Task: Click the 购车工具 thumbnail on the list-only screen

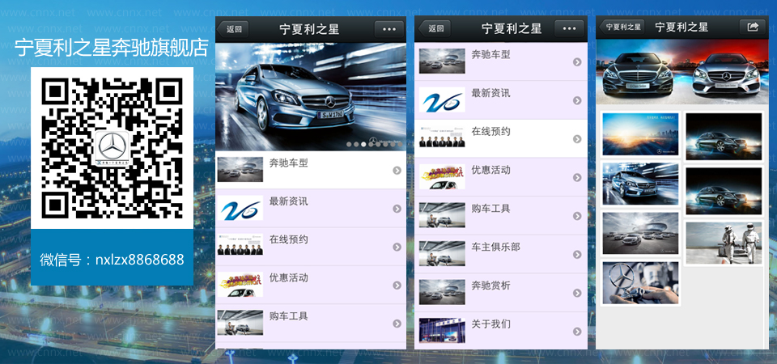Action: point(442,215)
